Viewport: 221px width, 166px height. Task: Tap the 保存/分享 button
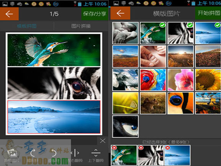95,14
